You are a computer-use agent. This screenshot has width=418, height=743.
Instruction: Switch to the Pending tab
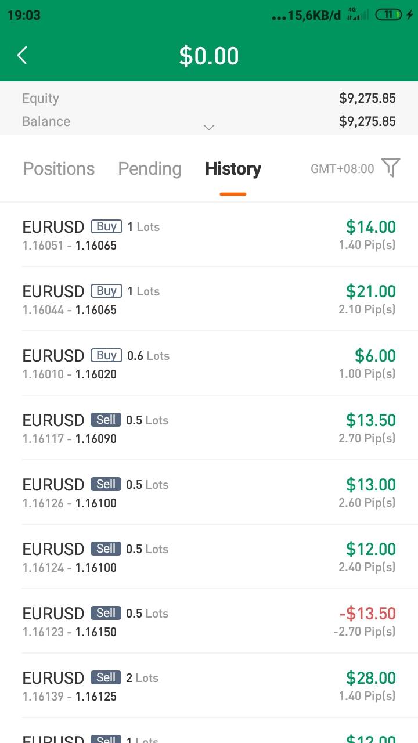click(150, 169)
